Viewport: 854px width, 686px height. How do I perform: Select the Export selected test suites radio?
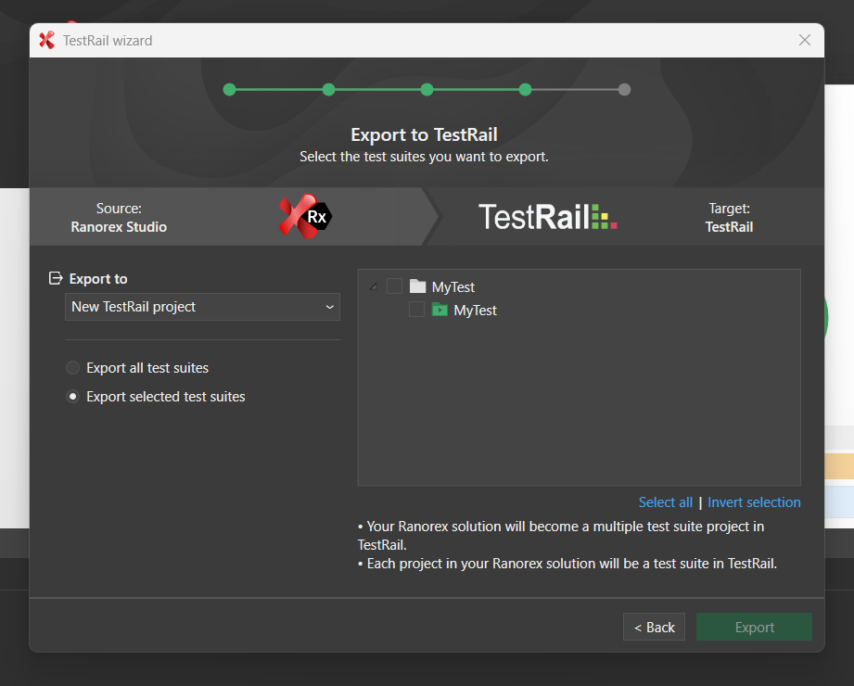[73, 397]
